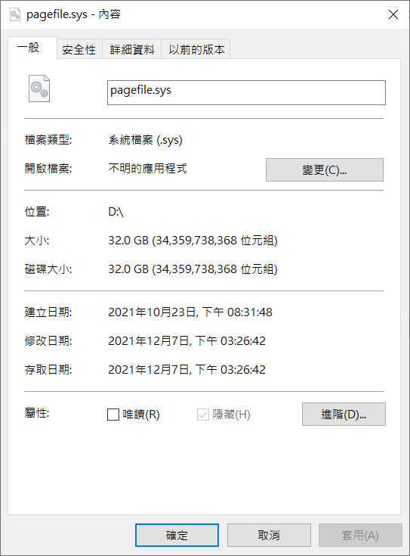Open the 詳細資料 tab
Viewport: 410px width, 556px height.
point(131,49)
